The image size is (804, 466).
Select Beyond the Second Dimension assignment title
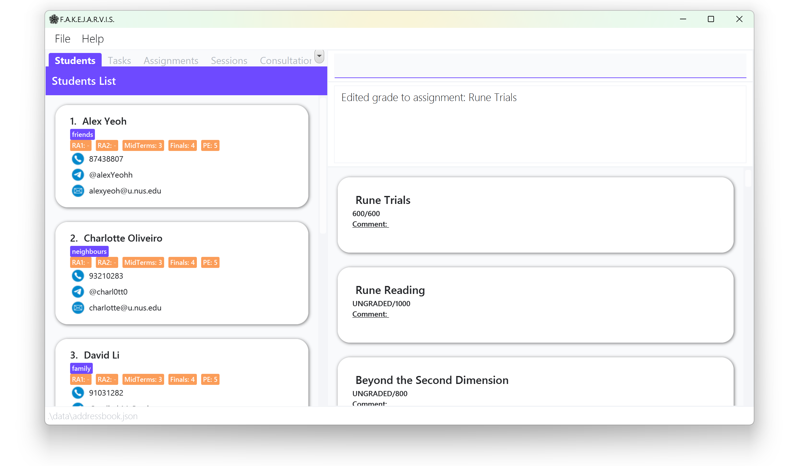[x=432, y=380]
